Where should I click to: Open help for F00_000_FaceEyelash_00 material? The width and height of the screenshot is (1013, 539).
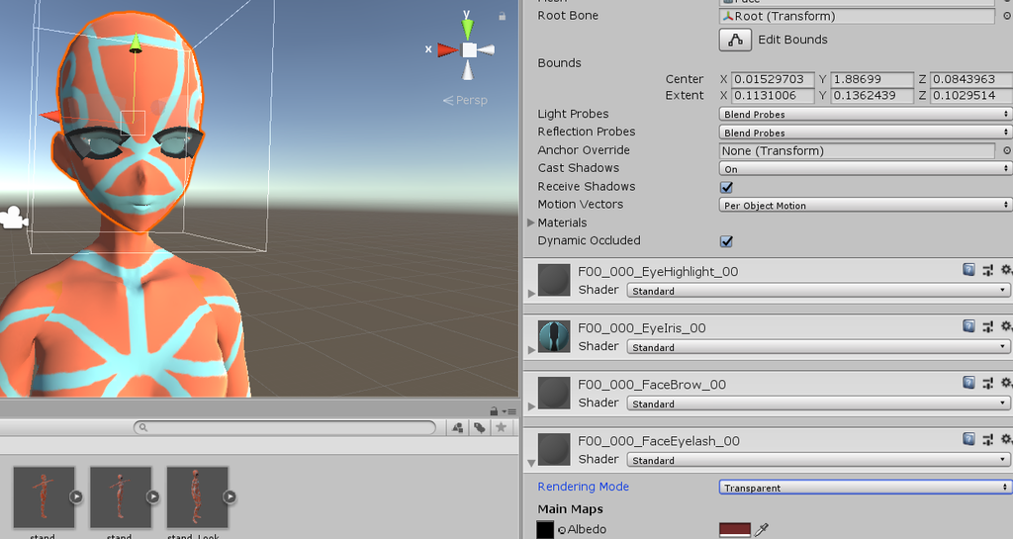click(968, 439)
